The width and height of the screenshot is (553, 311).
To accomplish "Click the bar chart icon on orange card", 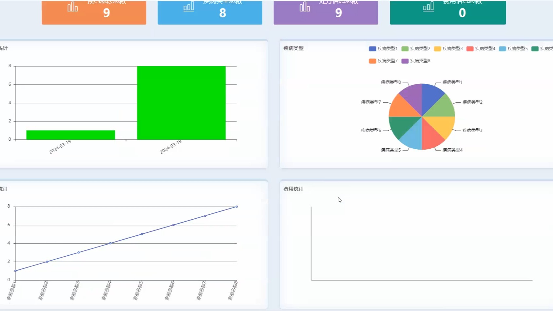I will tap(73, 7).
